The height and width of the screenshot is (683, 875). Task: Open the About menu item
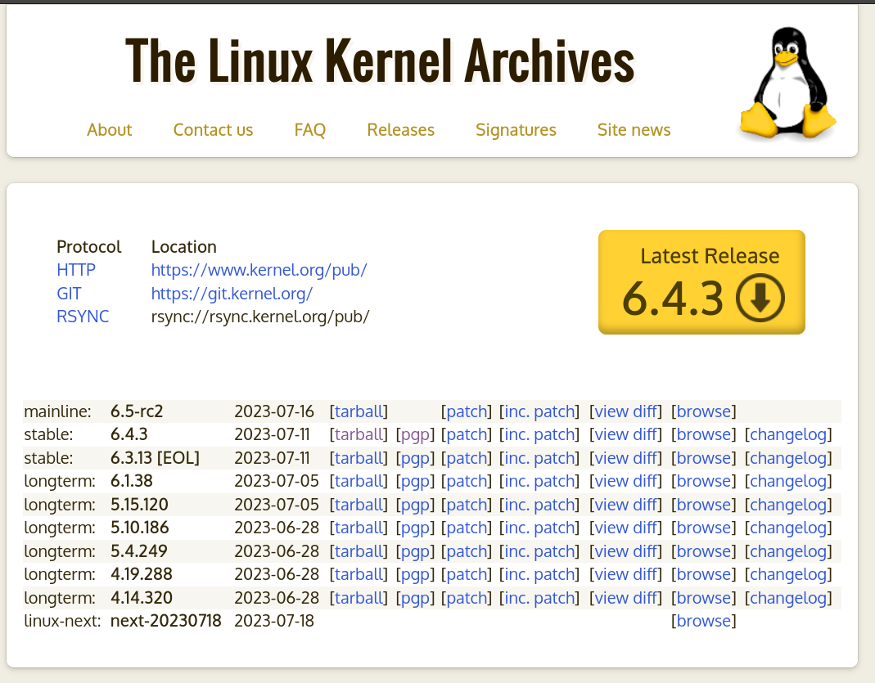[x=110, y=130]
